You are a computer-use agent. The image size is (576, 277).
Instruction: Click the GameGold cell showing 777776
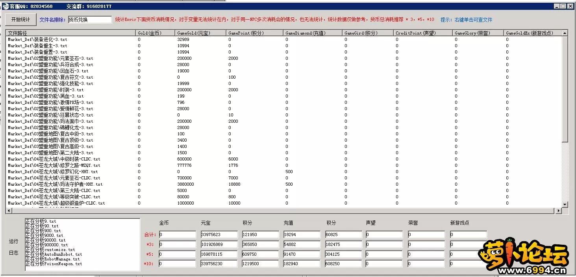click(x=184, y=165)
